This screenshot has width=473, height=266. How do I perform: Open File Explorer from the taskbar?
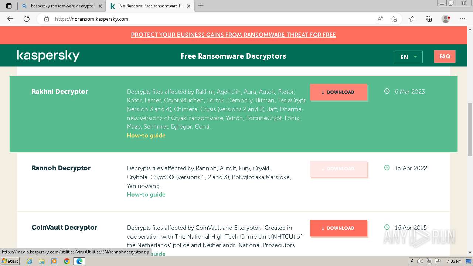click(42, 261)
